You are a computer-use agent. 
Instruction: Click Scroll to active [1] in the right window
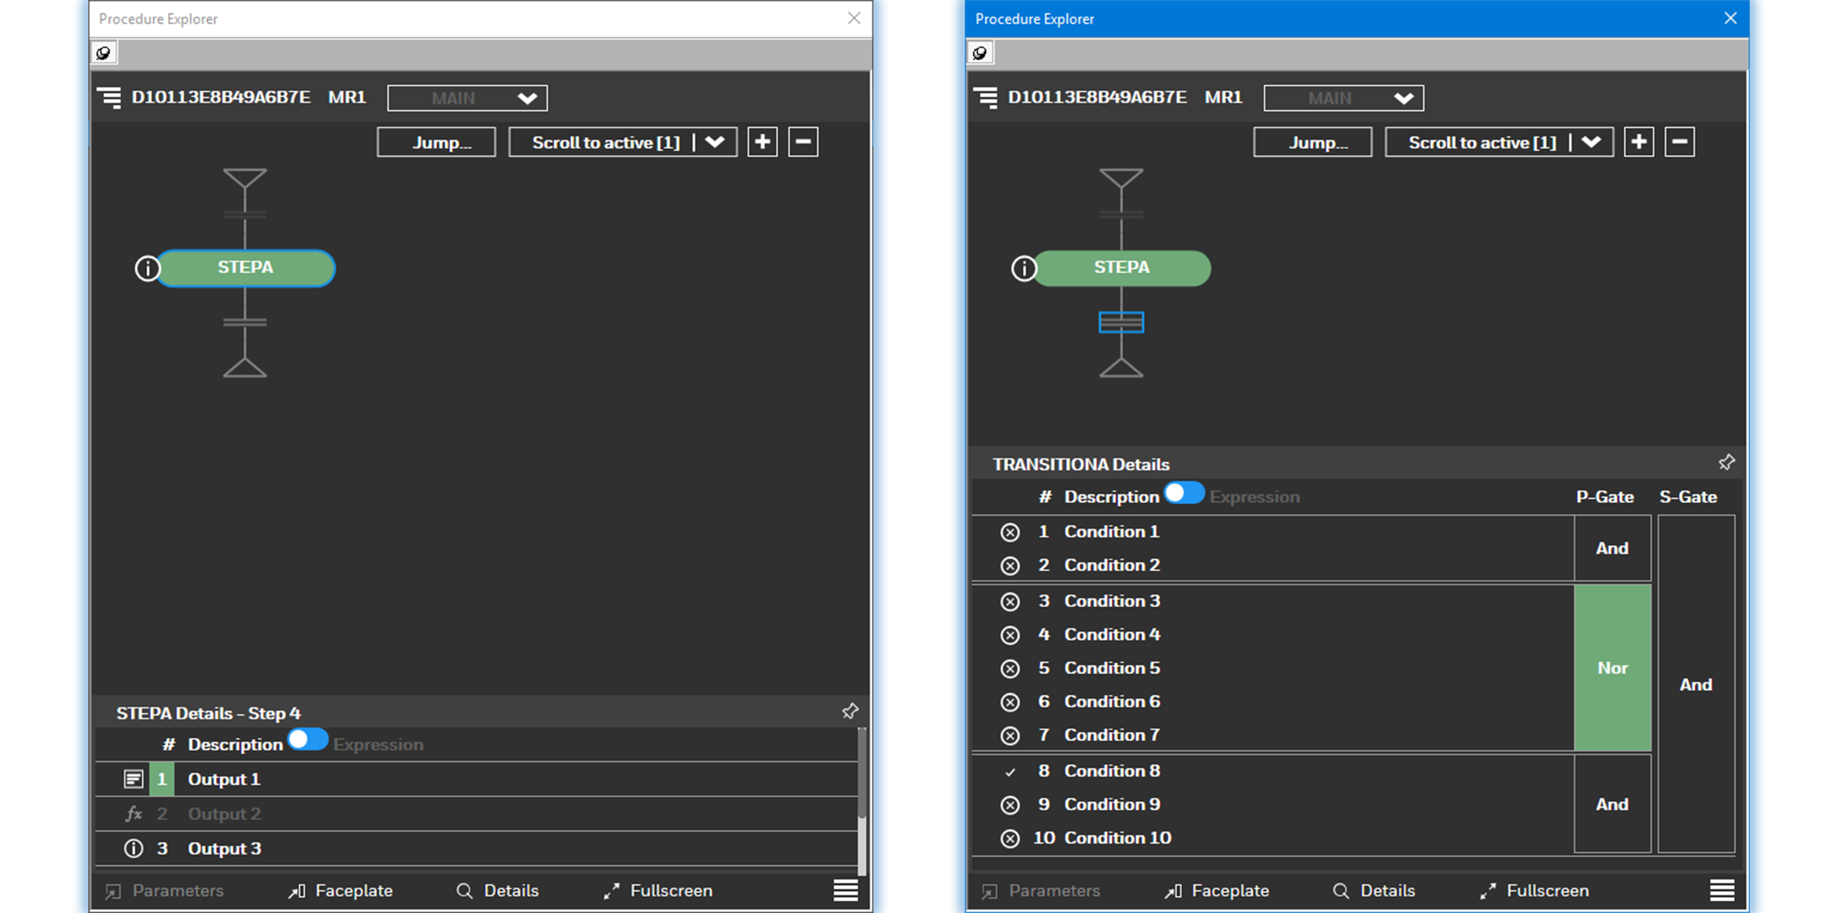point(1481,142)
